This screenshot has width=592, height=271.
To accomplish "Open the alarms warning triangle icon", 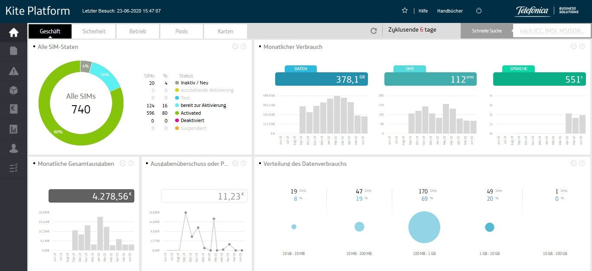I will 13,71.
